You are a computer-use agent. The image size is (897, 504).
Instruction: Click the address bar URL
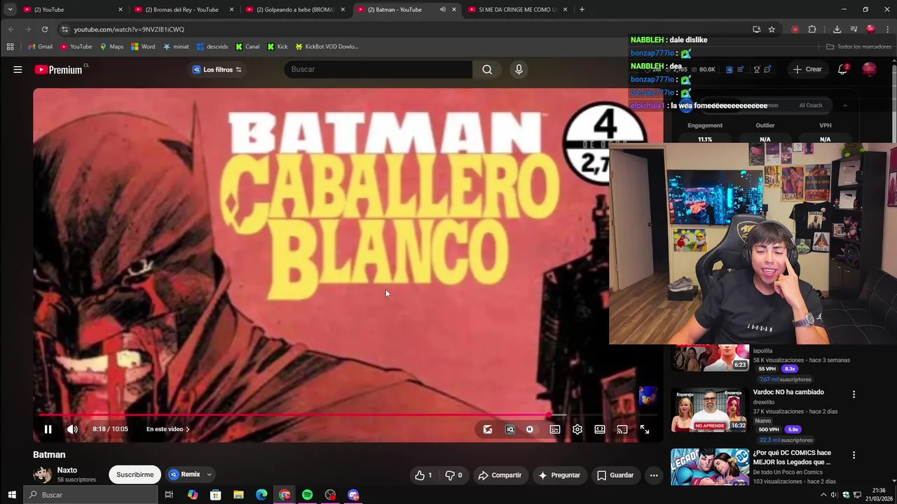(129, 29)
